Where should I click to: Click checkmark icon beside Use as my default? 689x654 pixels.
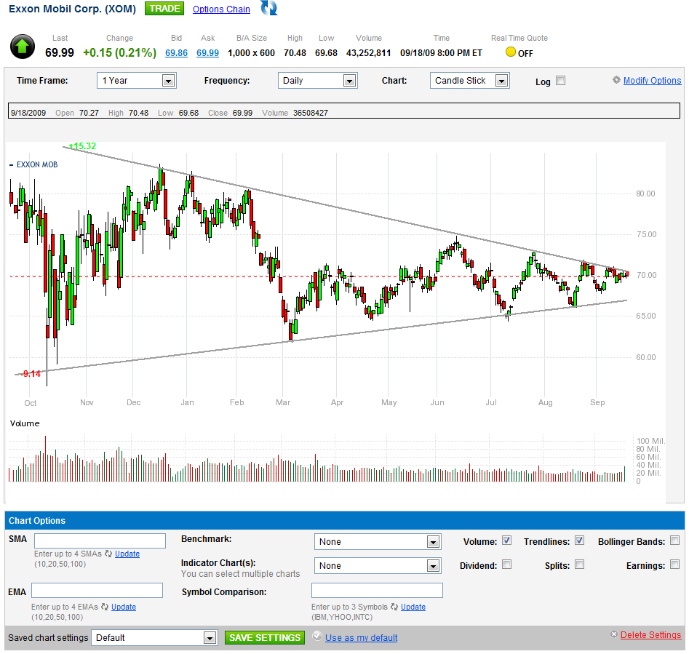[317, 636]
